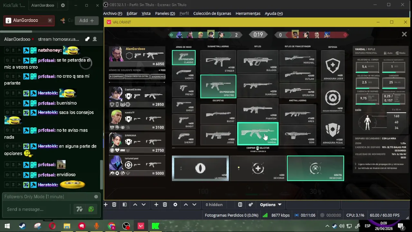
Task: Click Add chatroom button in KickTalk
Action: [x=87, y=20]
